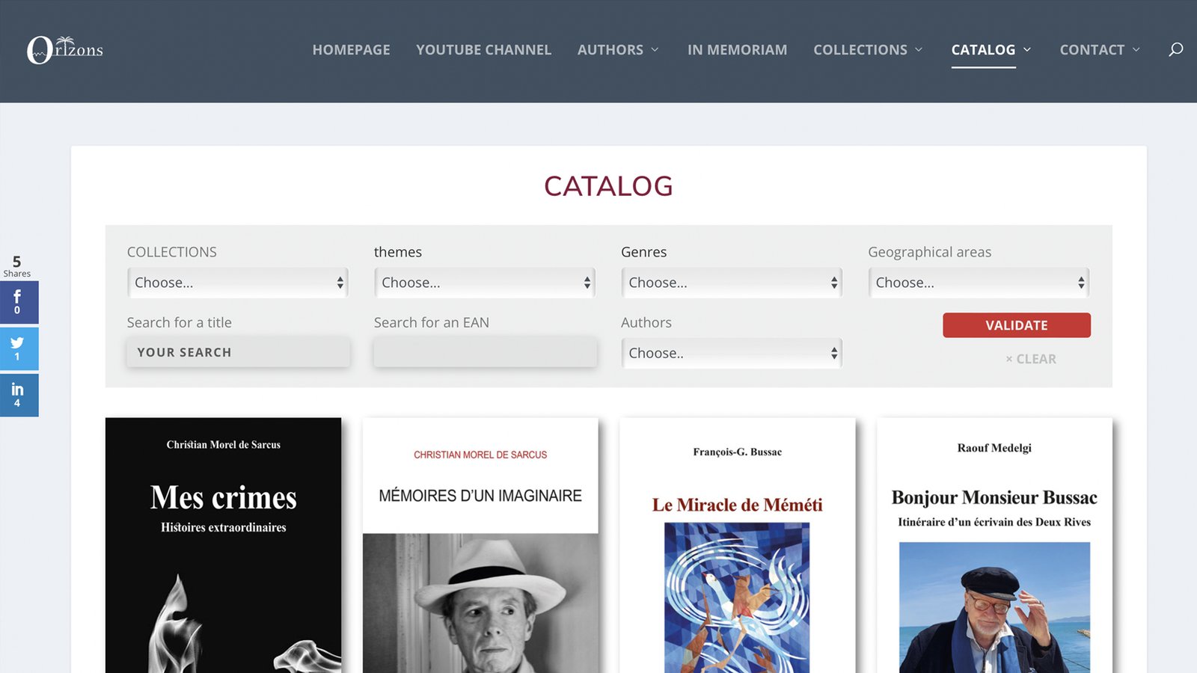Open the themes filter dropdown
The image size is (1197, 673).
pos(485,283)
